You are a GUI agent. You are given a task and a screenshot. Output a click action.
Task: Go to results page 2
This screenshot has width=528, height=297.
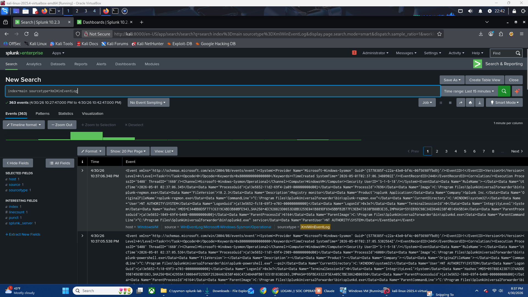point(437,151)
